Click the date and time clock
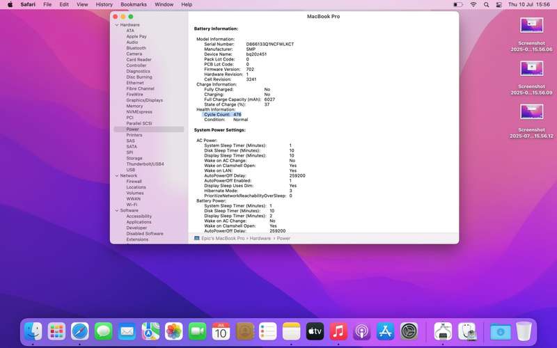 pos(529,5)
